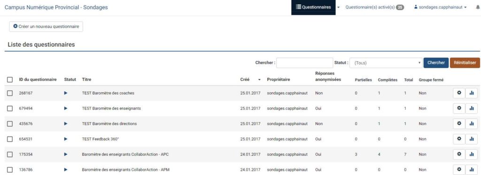
Task: Check the box for questionnaire 175354
Action: [10, 154]
